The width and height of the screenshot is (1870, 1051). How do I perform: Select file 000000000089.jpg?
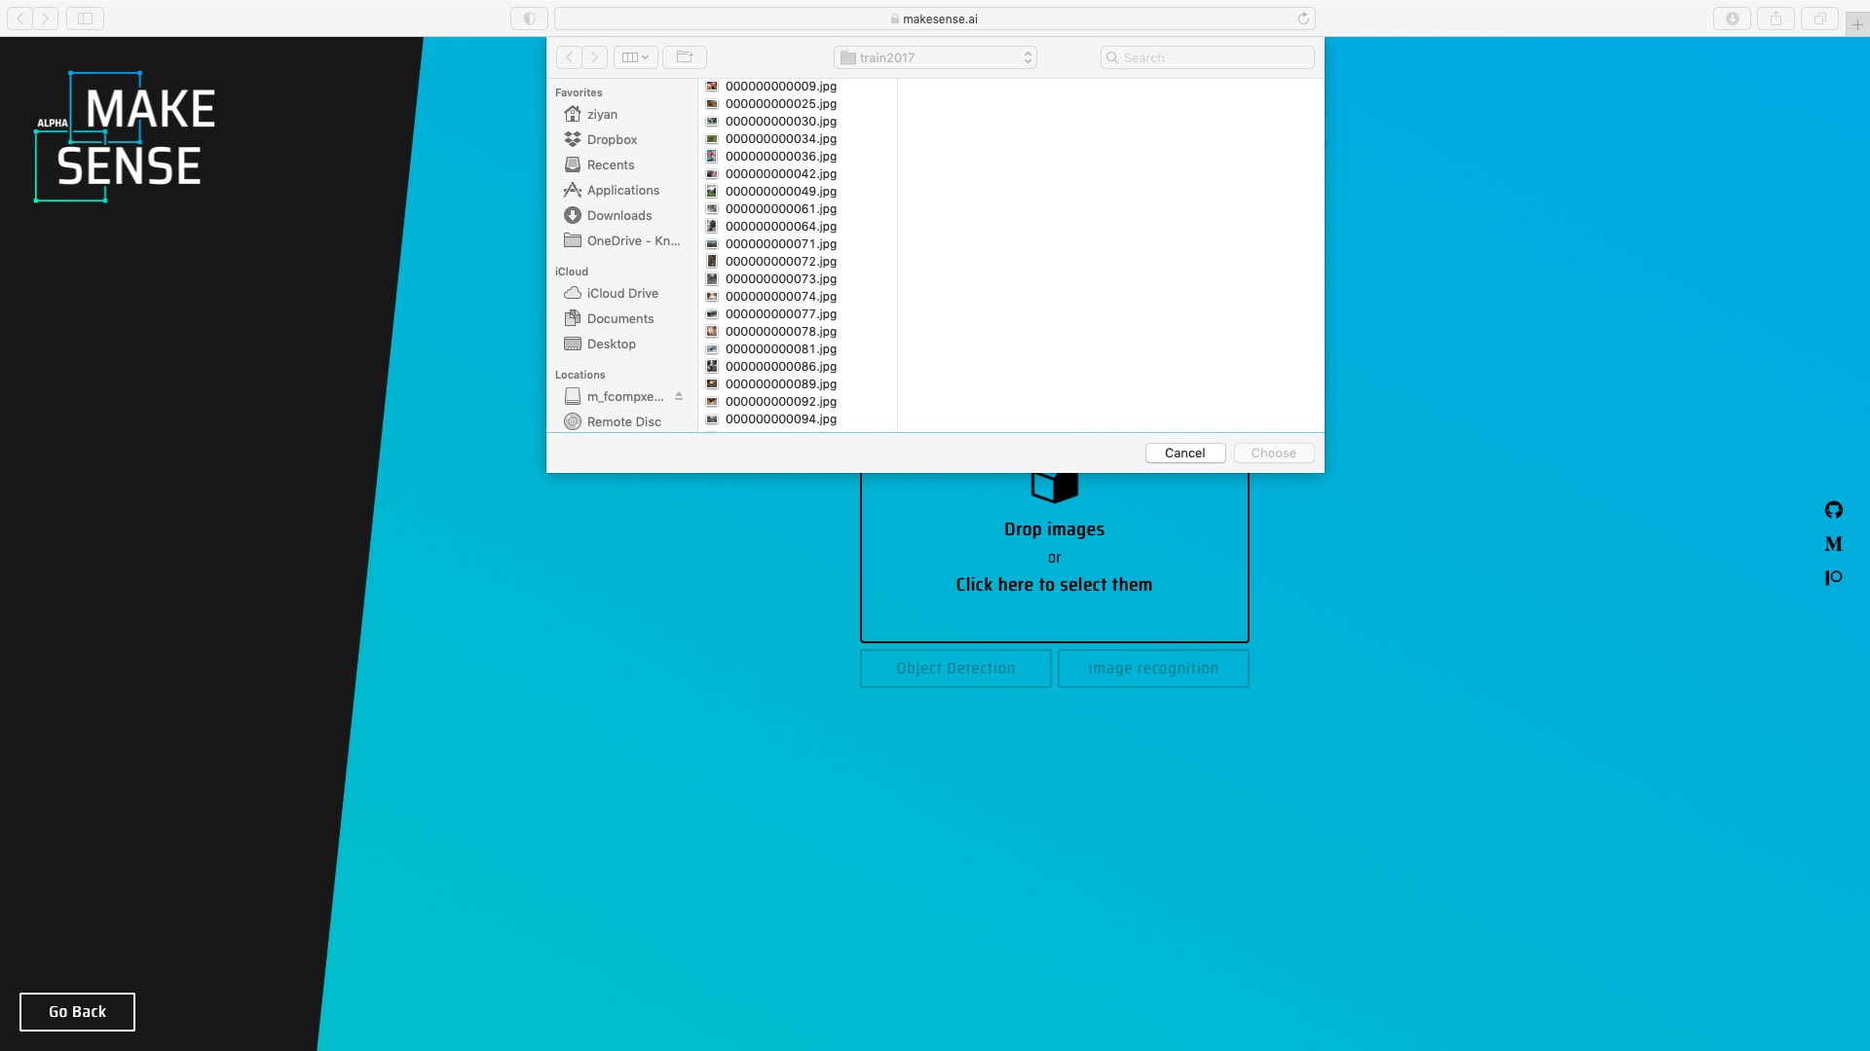point(780,384)
